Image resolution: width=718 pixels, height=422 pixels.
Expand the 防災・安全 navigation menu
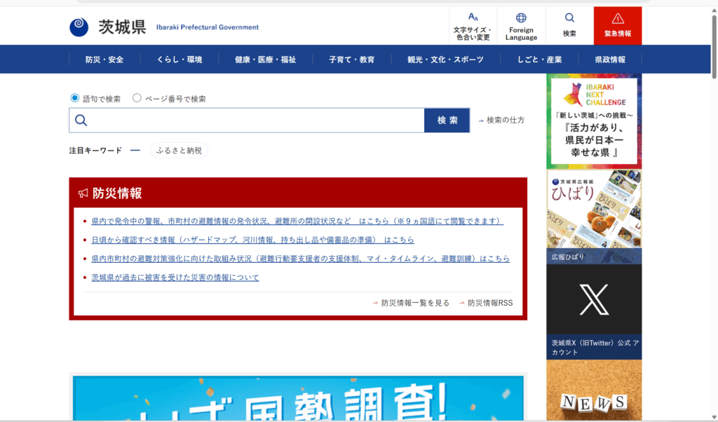click(104, 60)
